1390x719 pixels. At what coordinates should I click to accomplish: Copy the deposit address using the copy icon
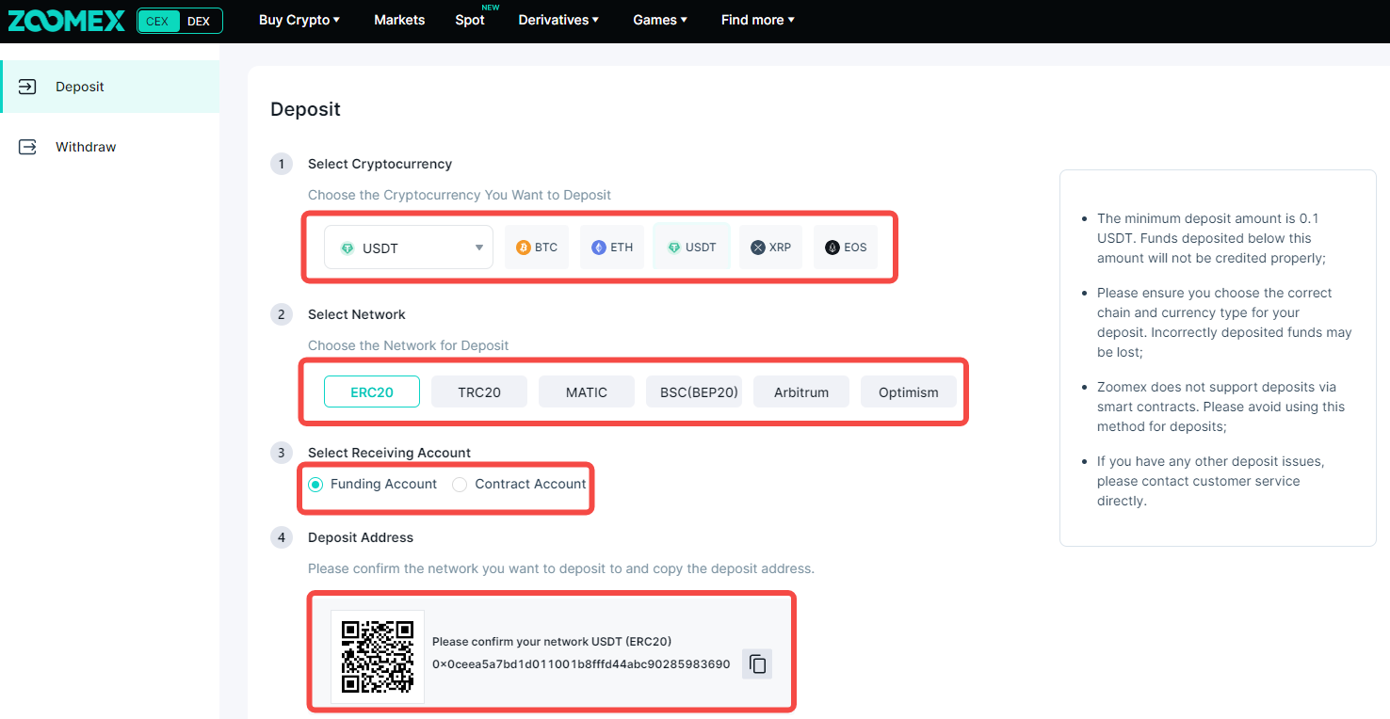756,663
